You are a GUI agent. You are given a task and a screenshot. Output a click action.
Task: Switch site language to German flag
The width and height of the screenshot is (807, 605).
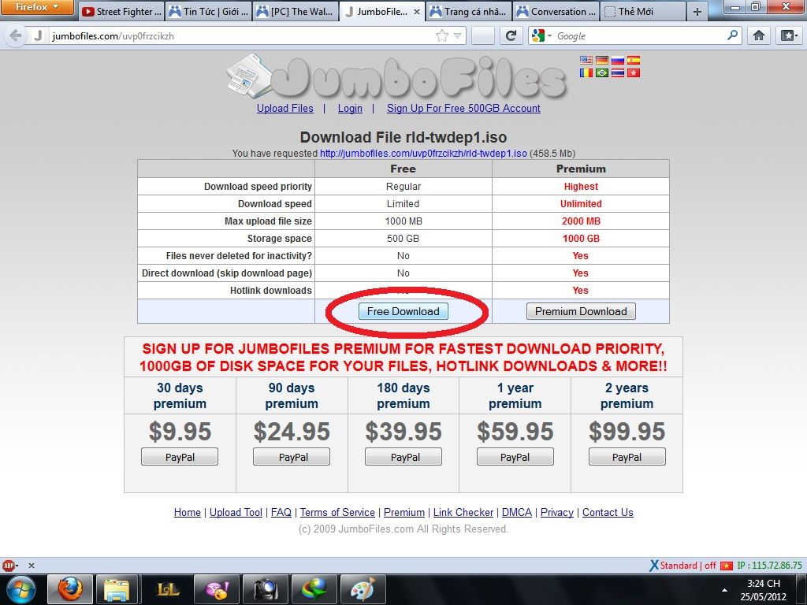tap(601, 60)
